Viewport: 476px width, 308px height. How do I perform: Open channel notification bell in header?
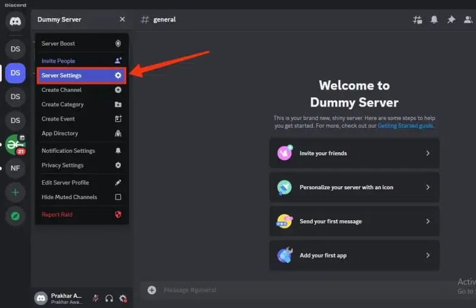[x=434, y=19]
